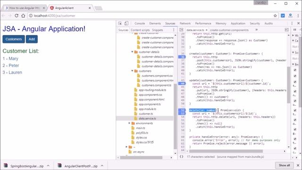Image resolution: width=302 pixels, height=170 pixels.
Task: Collapse the customers folder
Action: 132,71
